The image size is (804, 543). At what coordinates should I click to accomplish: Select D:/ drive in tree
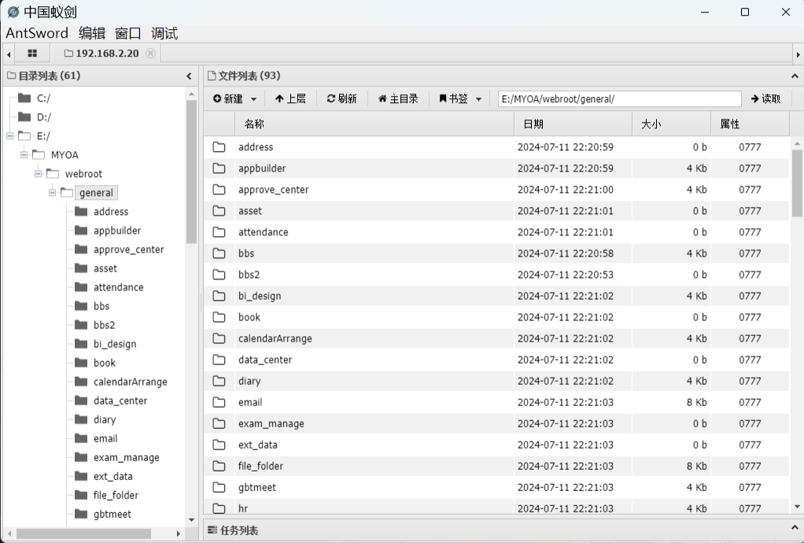(x=44, y=117)
